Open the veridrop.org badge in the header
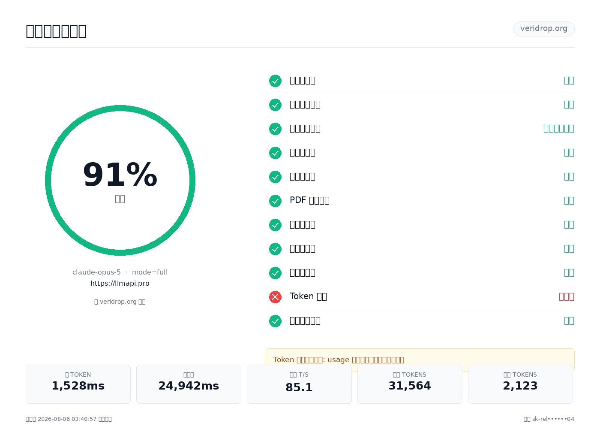 (x=544, y=29)
